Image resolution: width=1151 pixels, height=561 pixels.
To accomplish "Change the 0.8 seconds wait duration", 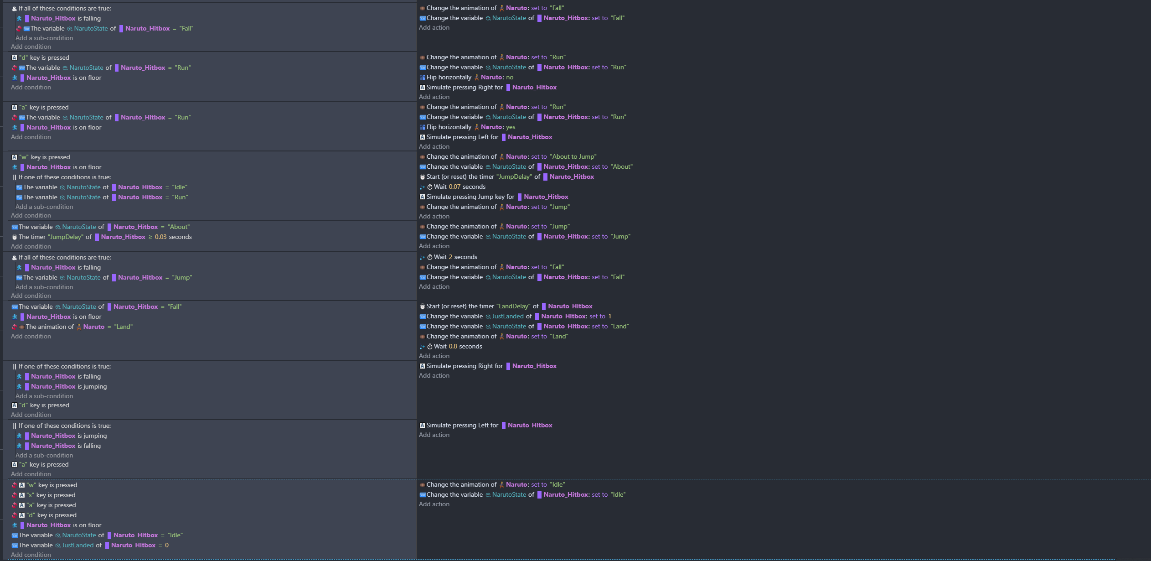I will [x=453, y=347].
